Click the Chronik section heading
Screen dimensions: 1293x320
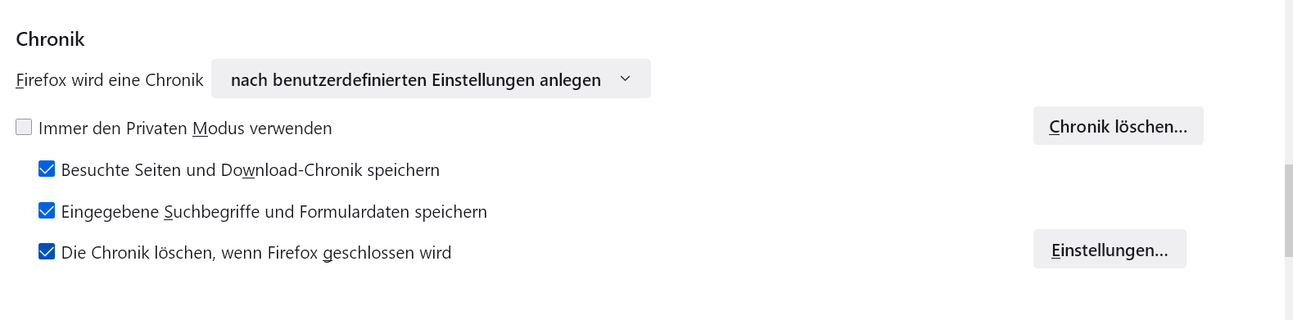pos(51,39)
